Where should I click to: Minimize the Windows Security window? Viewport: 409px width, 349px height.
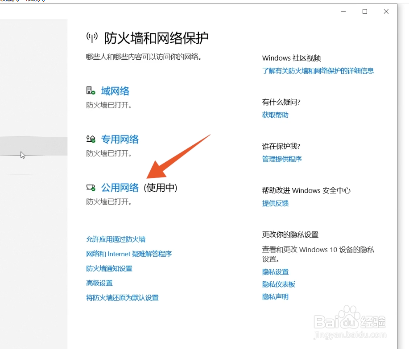[343, 12]
